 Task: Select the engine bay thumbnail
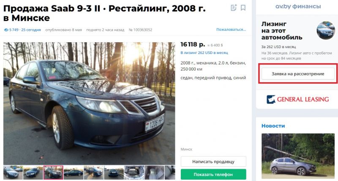point(134,173)
